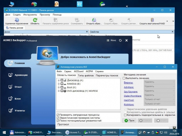Close the Свойства panel in R-STUDIO
The image size is (182, 136).
click(172, 32)
